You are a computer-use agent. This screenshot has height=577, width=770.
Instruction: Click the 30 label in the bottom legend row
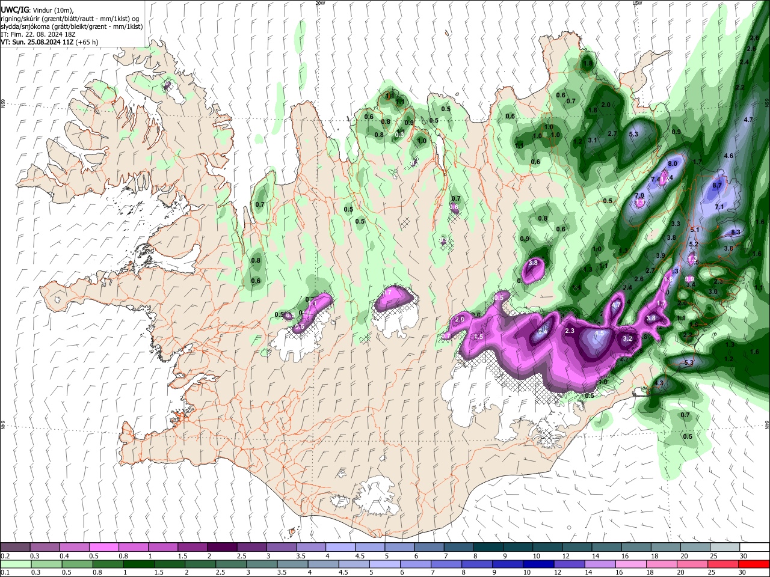click(744, 573)
